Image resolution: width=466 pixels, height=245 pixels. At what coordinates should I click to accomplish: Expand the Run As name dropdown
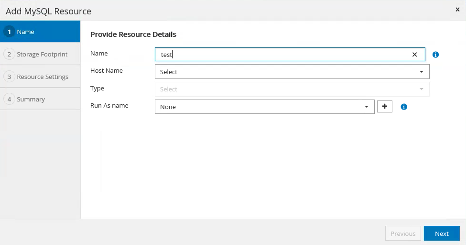click(264, 107)
